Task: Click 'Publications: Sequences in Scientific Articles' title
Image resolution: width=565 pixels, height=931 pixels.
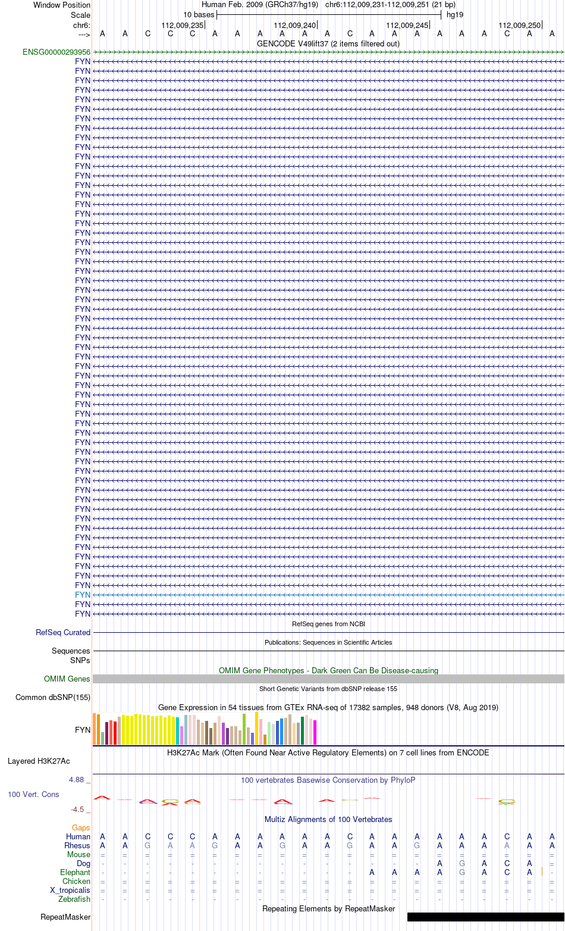Action: (328, 642)
